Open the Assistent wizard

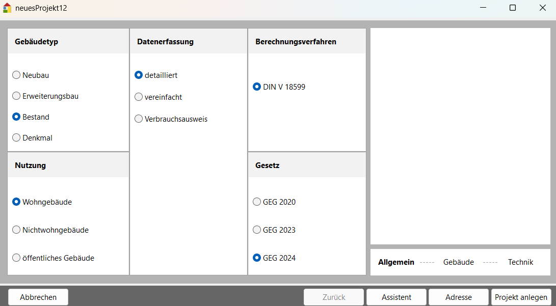(x=396, y=297)
